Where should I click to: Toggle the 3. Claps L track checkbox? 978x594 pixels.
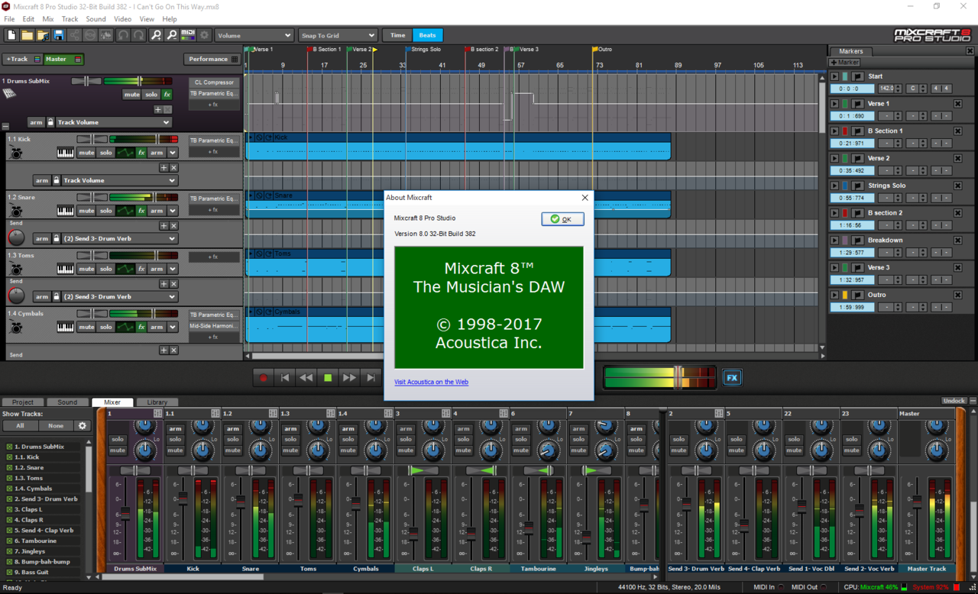tap(10, 509)
